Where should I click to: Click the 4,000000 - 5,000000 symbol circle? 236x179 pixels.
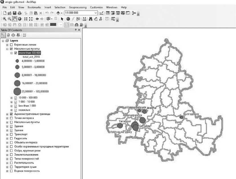[17, 61]
